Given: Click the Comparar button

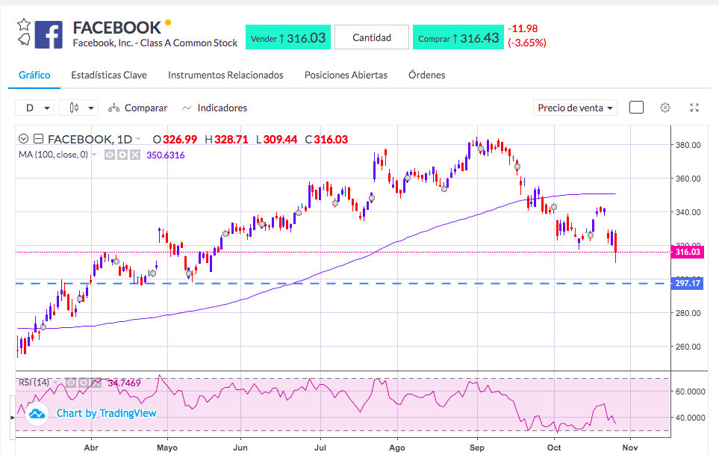Looking at the screenshot, I should pyautogui.click(x=137, y=108).
